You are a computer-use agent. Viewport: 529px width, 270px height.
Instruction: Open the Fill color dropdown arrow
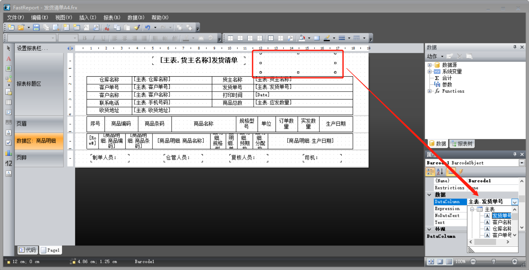[x=309, y=38]
